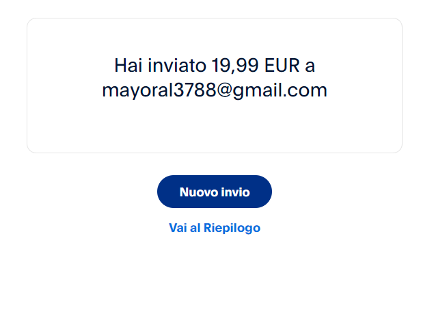Click the EUR currency label
The width and height of the screenshot is (421, 312).
(x=282, y=65)
